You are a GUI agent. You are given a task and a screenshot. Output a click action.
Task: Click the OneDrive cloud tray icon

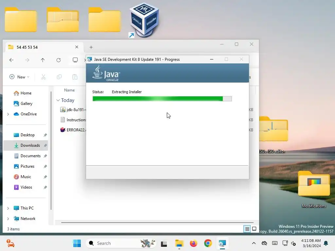[x=264, y=243]
